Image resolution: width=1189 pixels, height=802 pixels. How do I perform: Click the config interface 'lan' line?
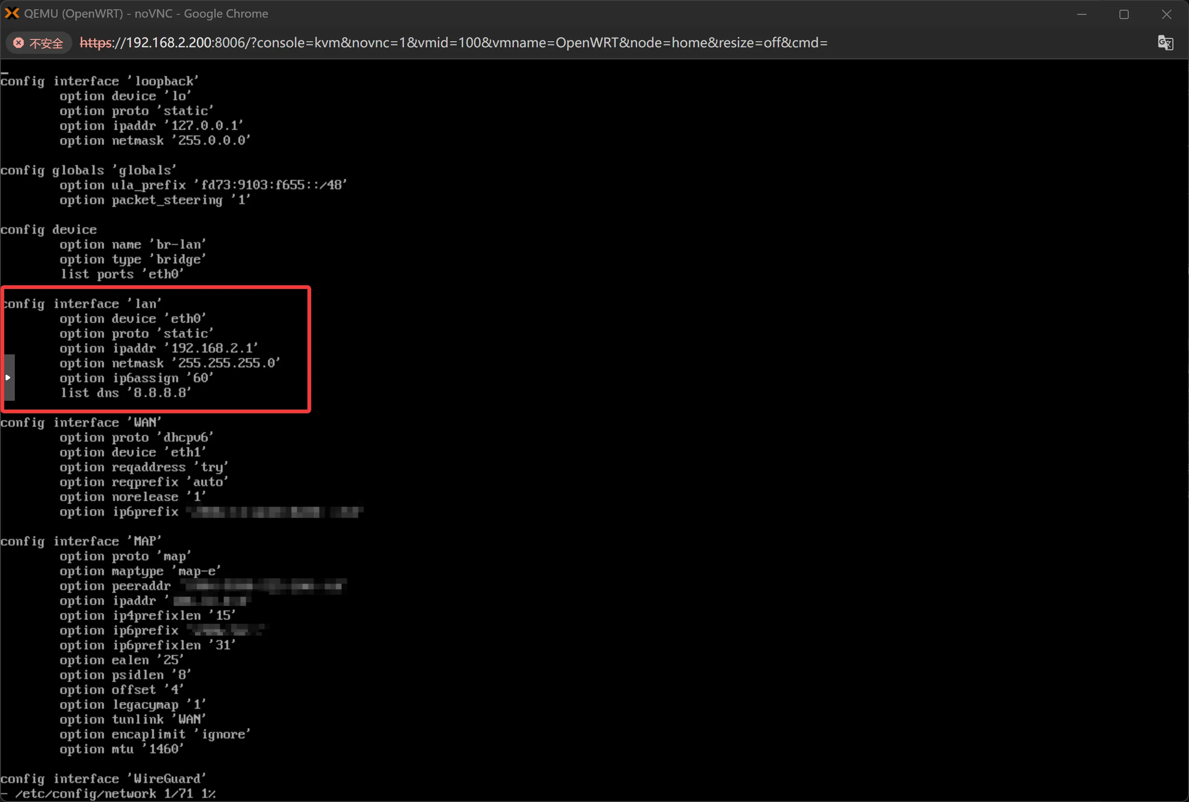82,304
